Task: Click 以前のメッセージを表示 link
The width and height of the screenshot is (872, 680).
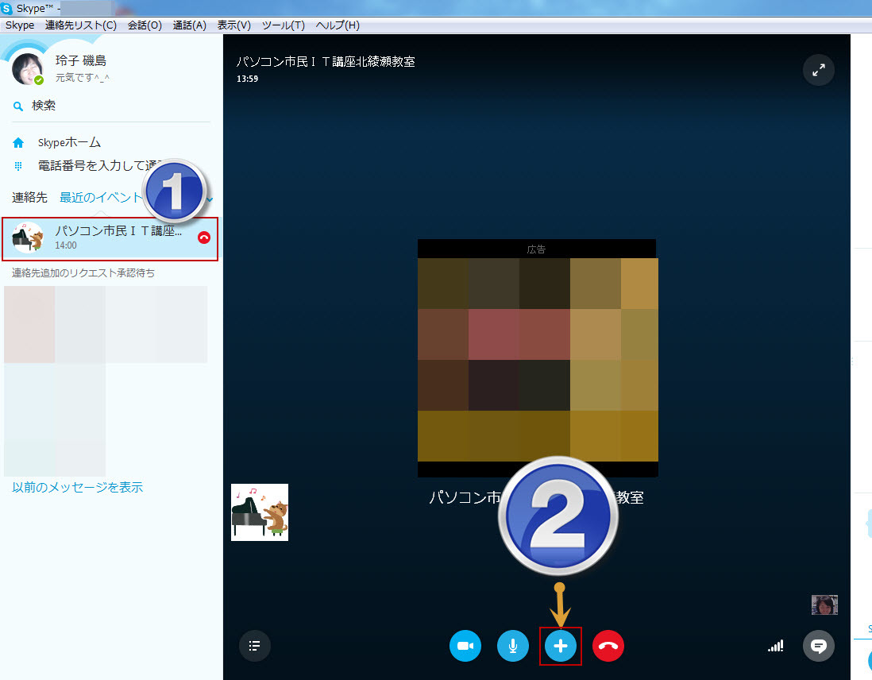Action: coord(78,488)
